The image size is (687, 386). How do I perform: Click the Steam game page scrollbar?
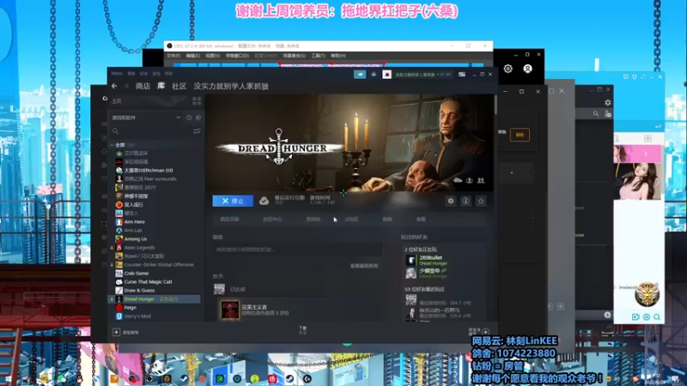(x=496, y=105)
